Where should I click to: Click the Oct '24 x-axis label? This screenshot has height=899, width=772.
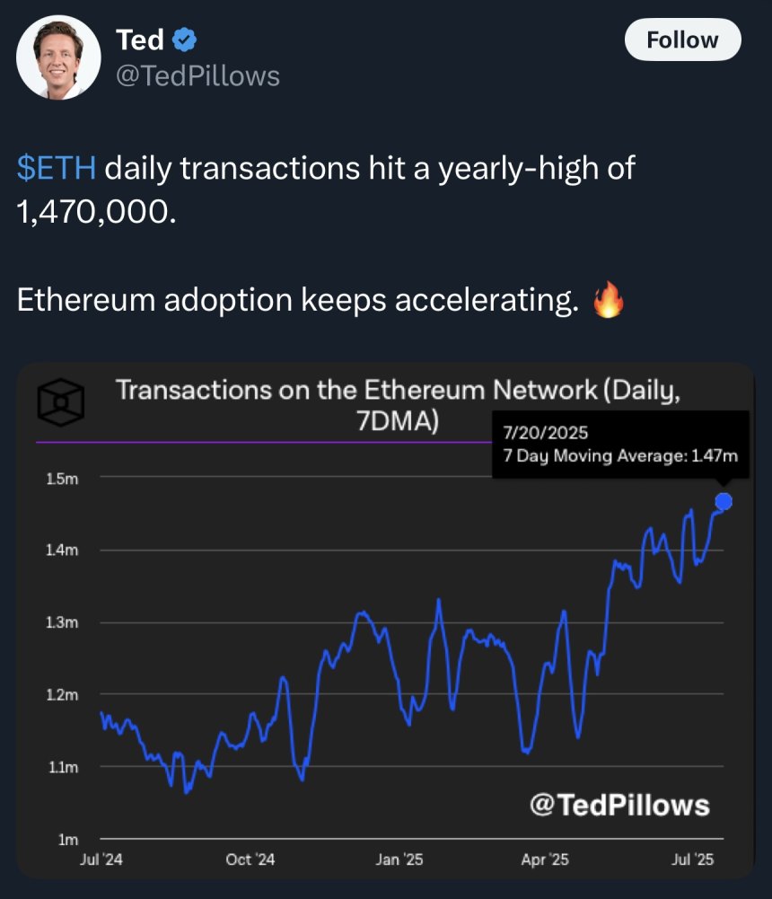point(250,859)
